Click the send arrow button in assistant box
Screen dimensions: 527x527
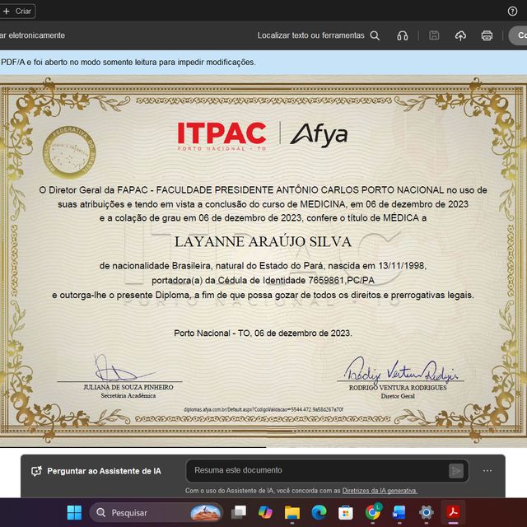456,471
